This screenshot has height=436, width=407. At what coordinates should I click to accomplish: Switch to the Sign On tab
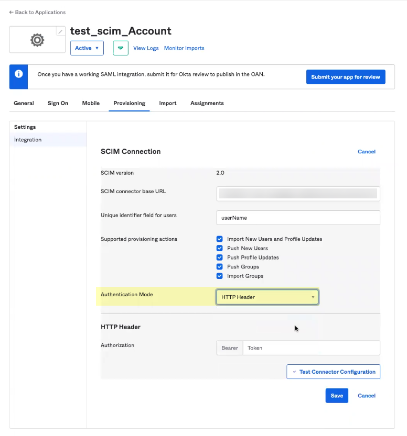tap(58, 103)
